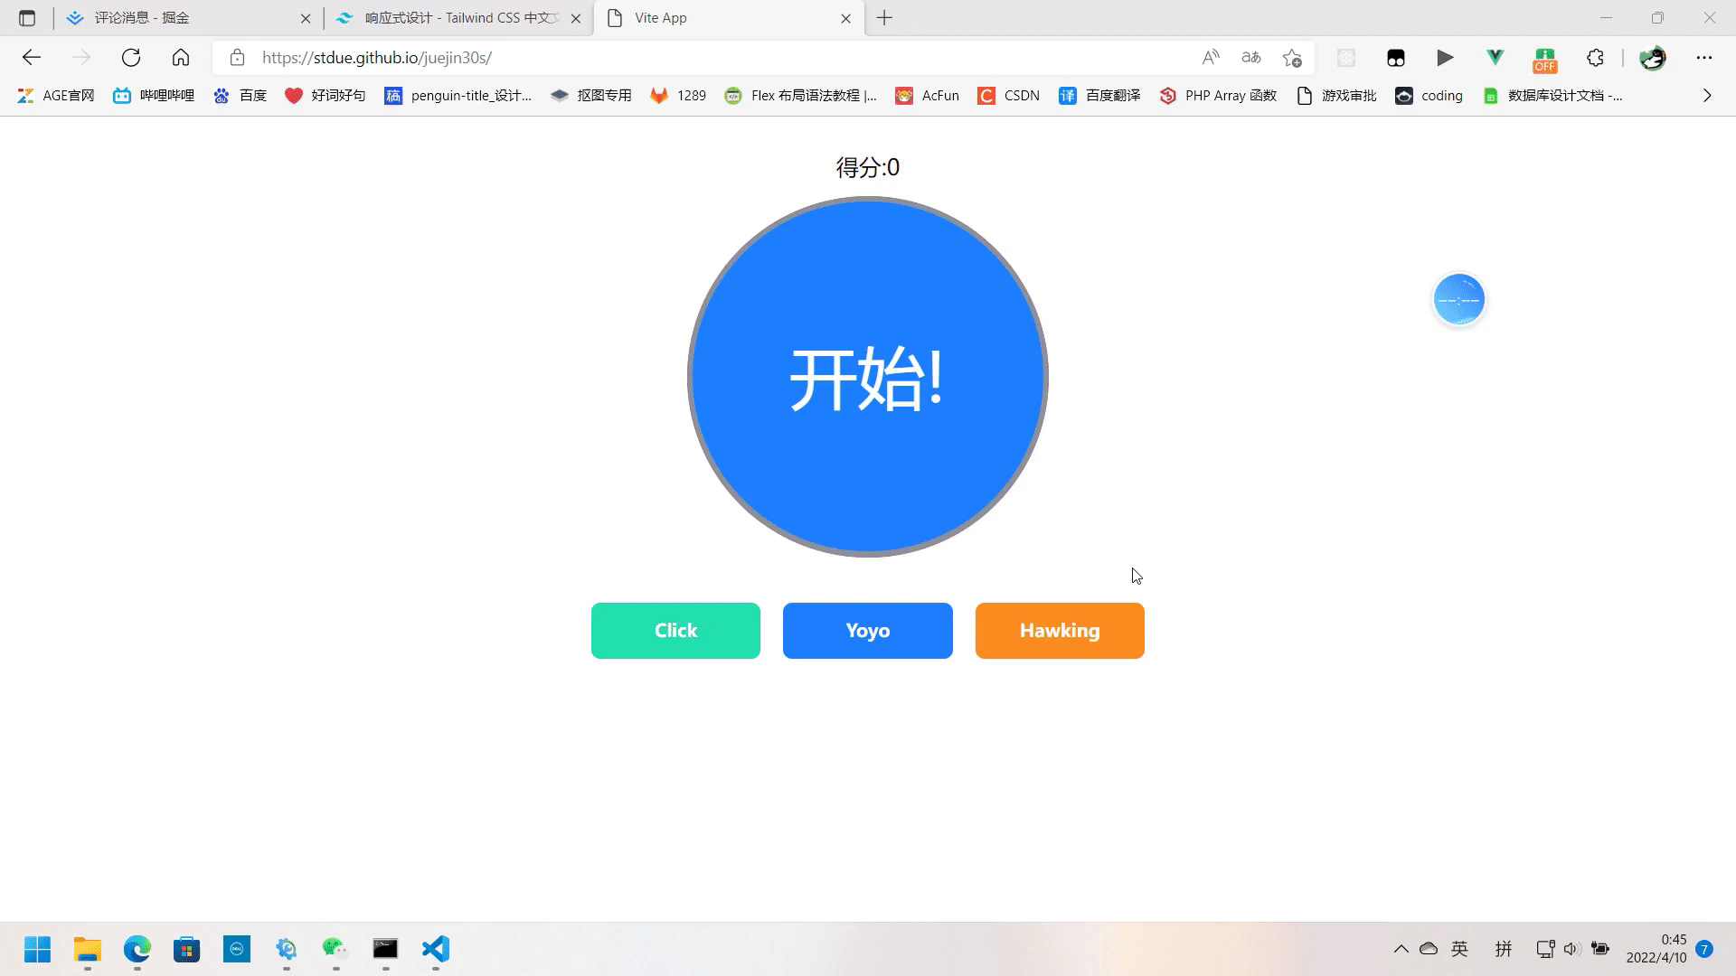Toggle the extension showing the OFF badge
1736x976 pixels.
coord(1544,60)
